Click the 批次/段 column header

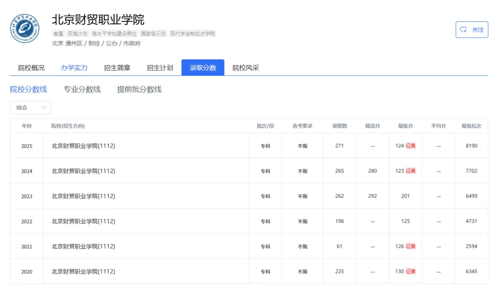click(266, 126)
